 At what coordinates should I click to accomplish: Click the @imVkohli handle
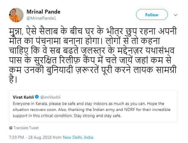coord(50,97)
